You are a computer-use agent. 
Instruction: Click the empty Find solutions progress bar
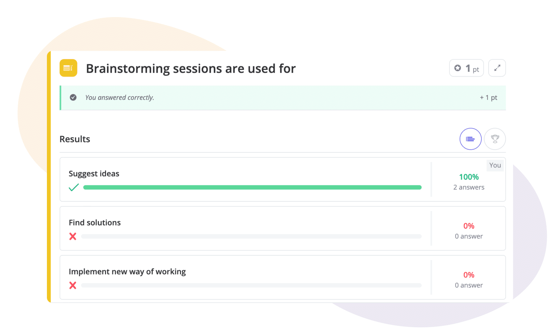(x=251, y=236)
